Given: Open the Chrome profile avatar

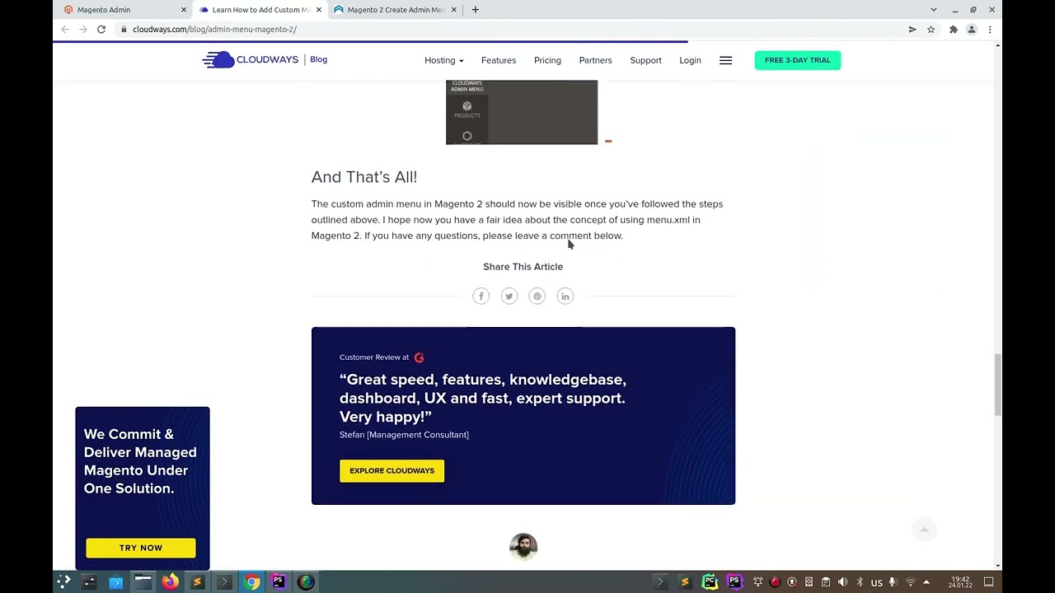Looking at the screenshot, I should click(x=972, y=29).
